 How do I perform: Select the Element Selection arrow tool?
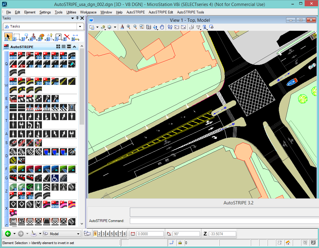pos(8,37)
